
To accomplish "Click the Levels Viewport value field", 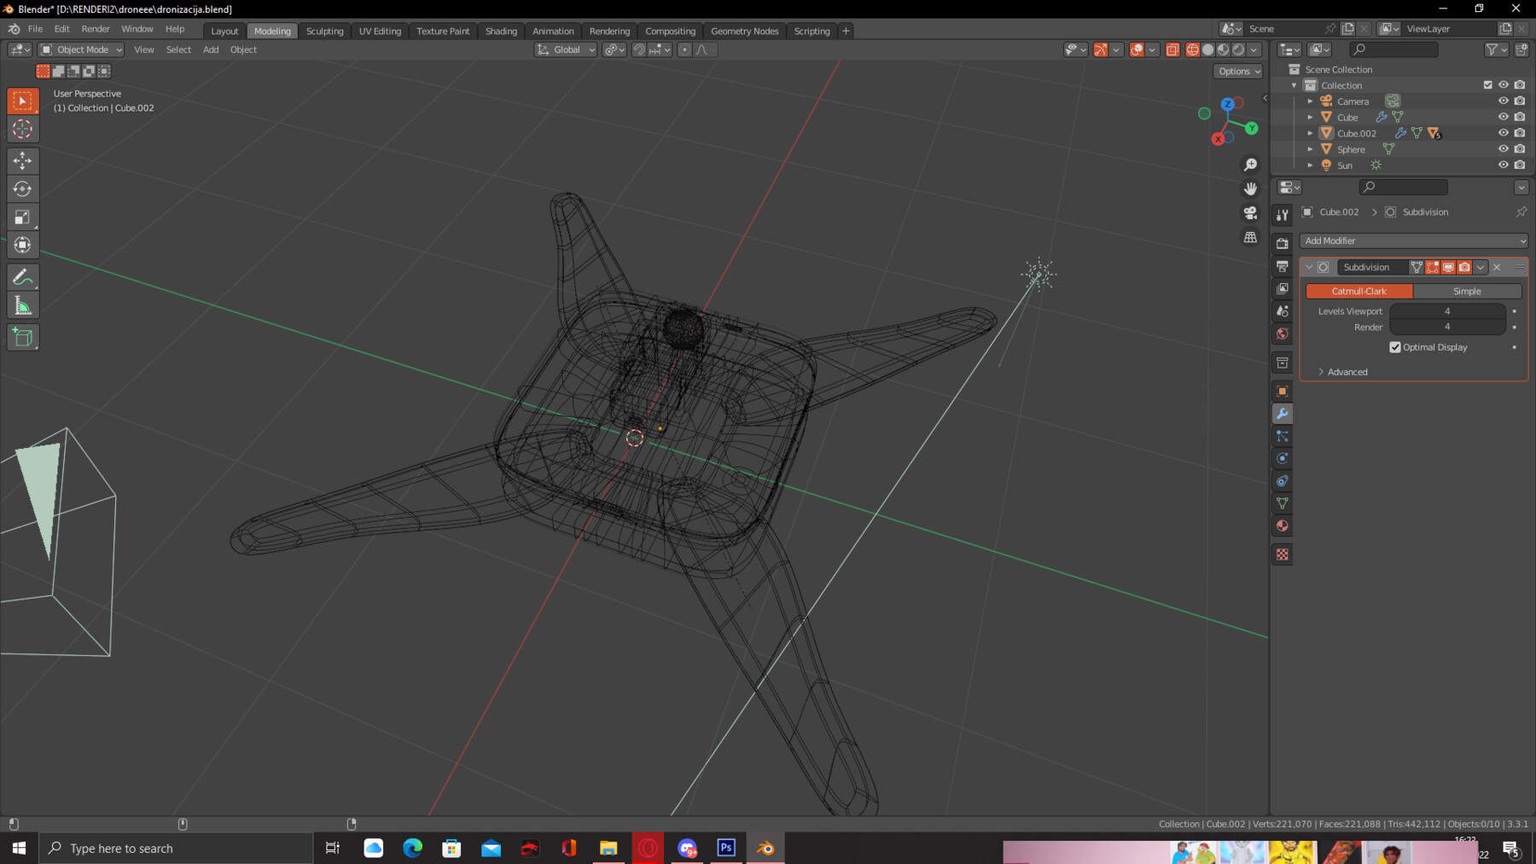I will [1446, 311].
